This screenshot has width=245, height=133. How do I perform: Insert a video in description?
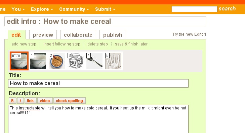click(x=45, y=101)
